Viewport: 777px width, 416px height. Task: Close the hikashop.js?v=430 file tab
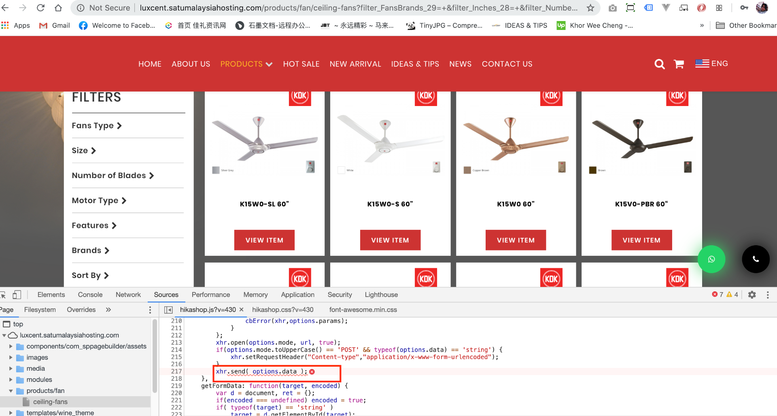click(x=242, y=310)
